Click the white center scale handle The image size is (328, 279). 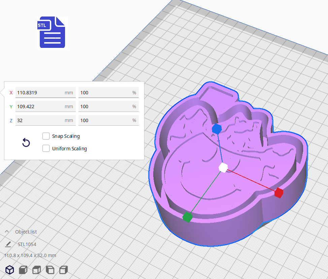pyautogui.click(x=223, y=167)
